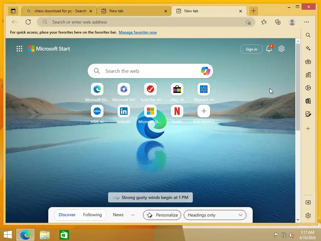Focus the address bar search field
This screenshot has width=321, height=241.
click(x=146, y=22)
